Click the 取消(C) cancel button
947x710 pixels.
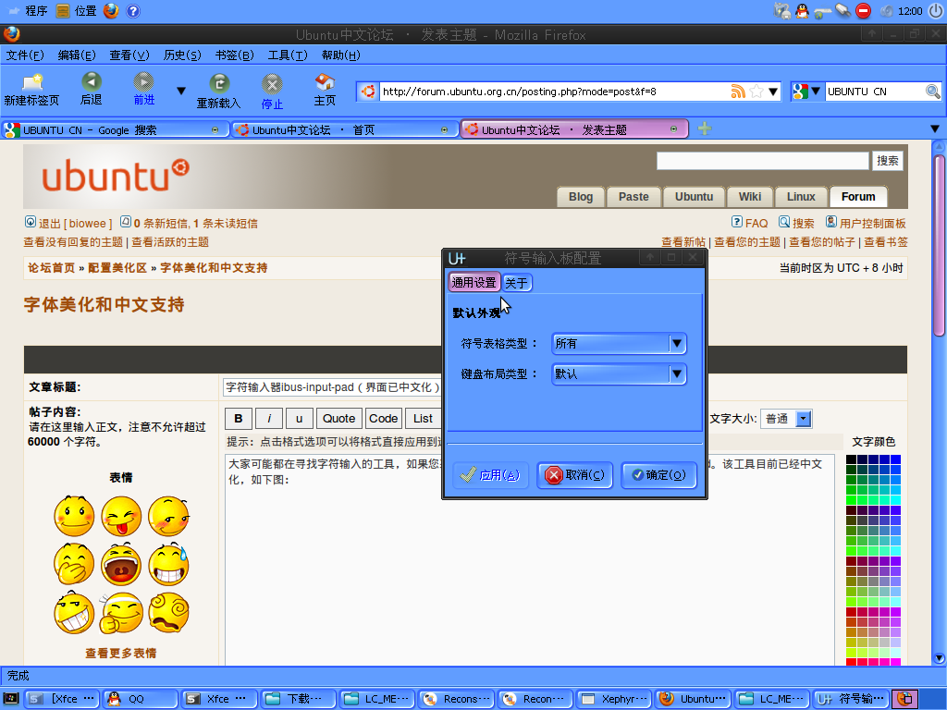coord(575,475)
